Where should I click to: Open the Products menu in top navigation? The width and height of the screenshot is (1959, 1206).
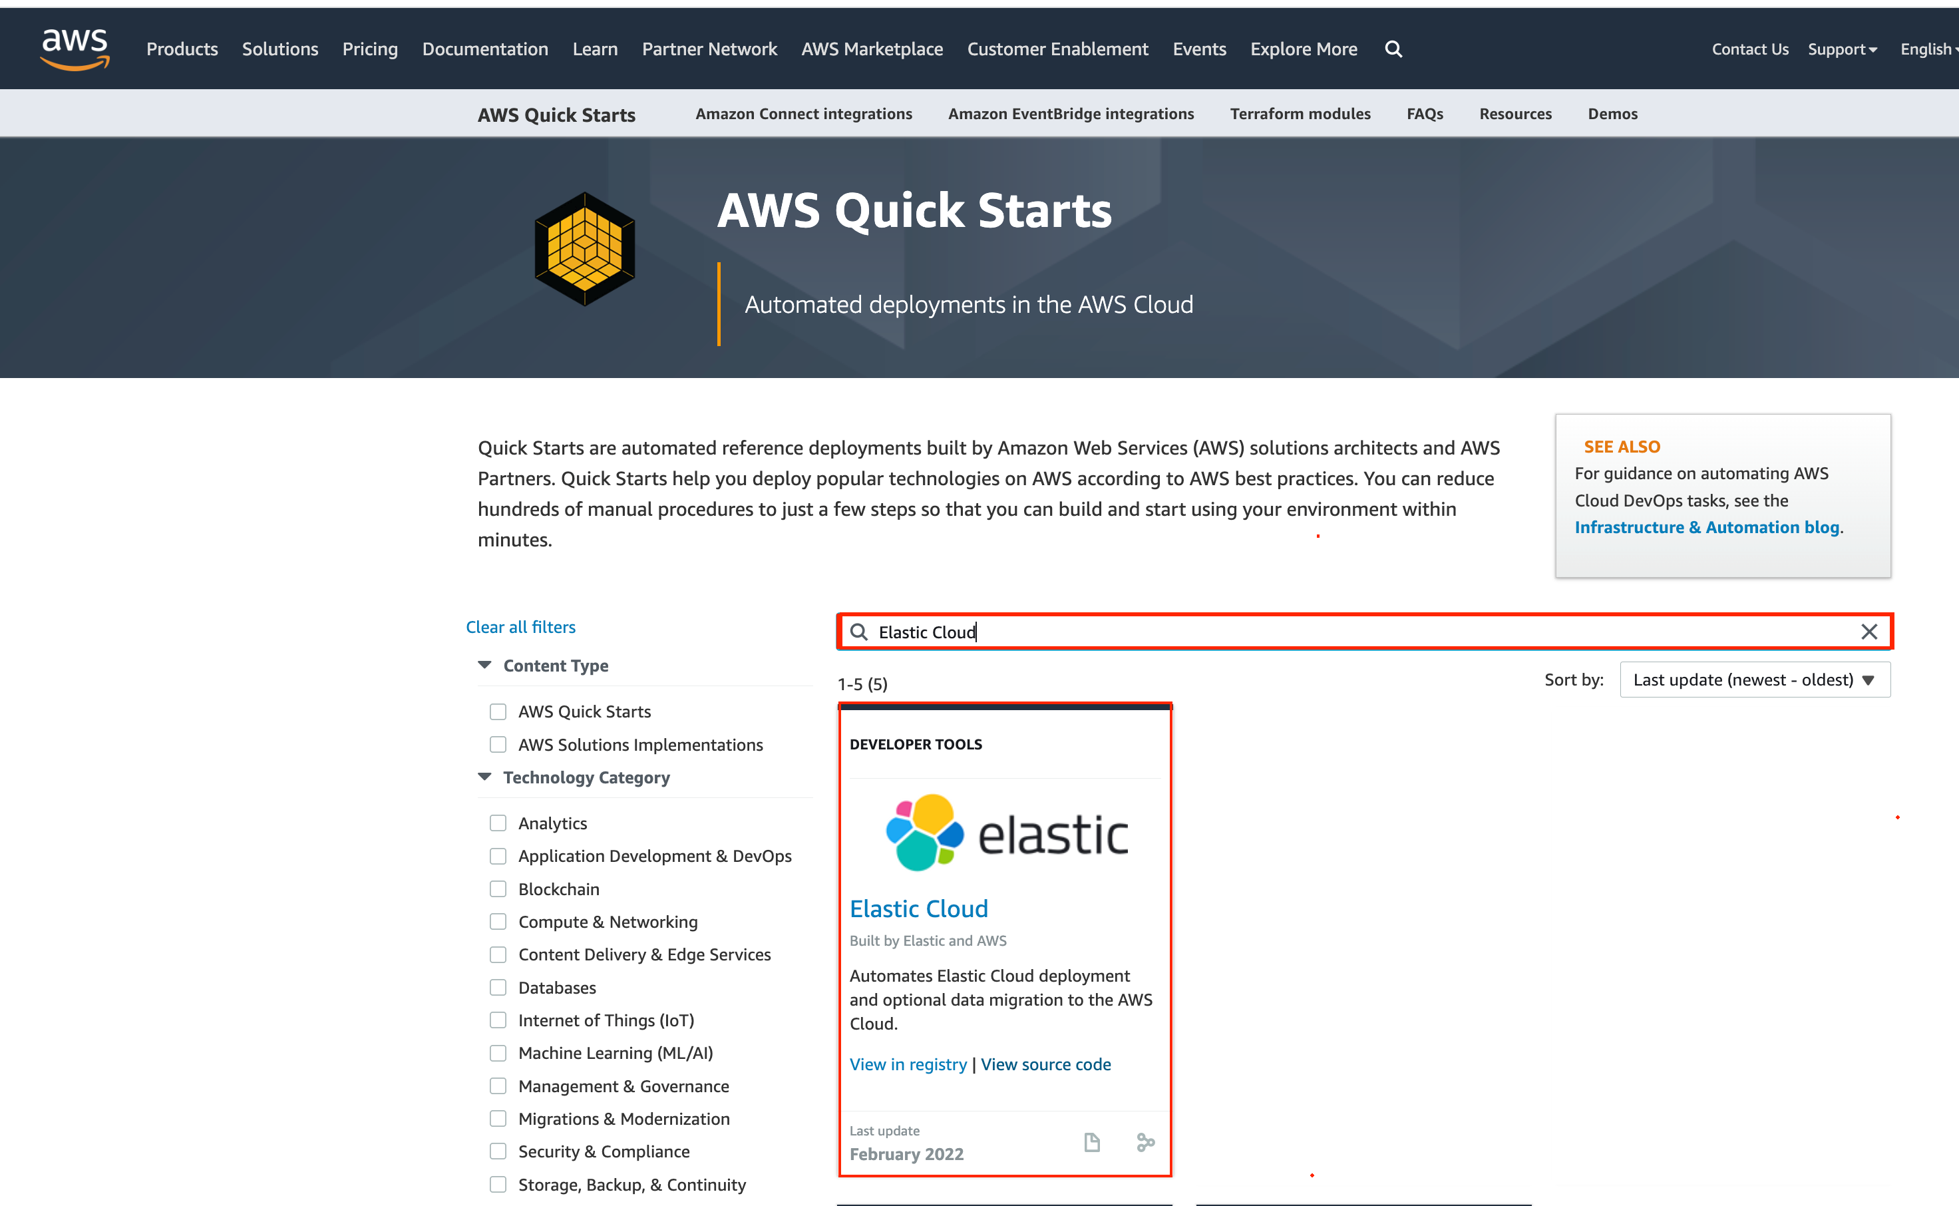click(182, 49)
